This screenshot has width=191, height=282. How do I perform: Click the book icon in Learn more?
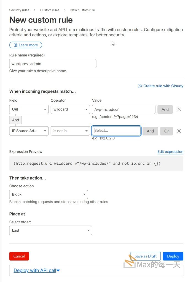pyautogui.click(x=16, y=45)
